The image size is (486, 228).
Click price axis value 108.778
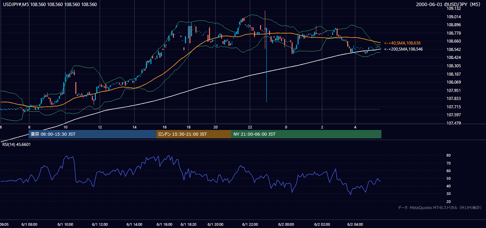coord(454,33)
